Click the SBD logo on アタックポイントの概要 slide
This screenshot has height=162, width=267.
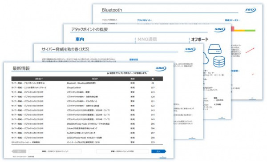(220, 29)
